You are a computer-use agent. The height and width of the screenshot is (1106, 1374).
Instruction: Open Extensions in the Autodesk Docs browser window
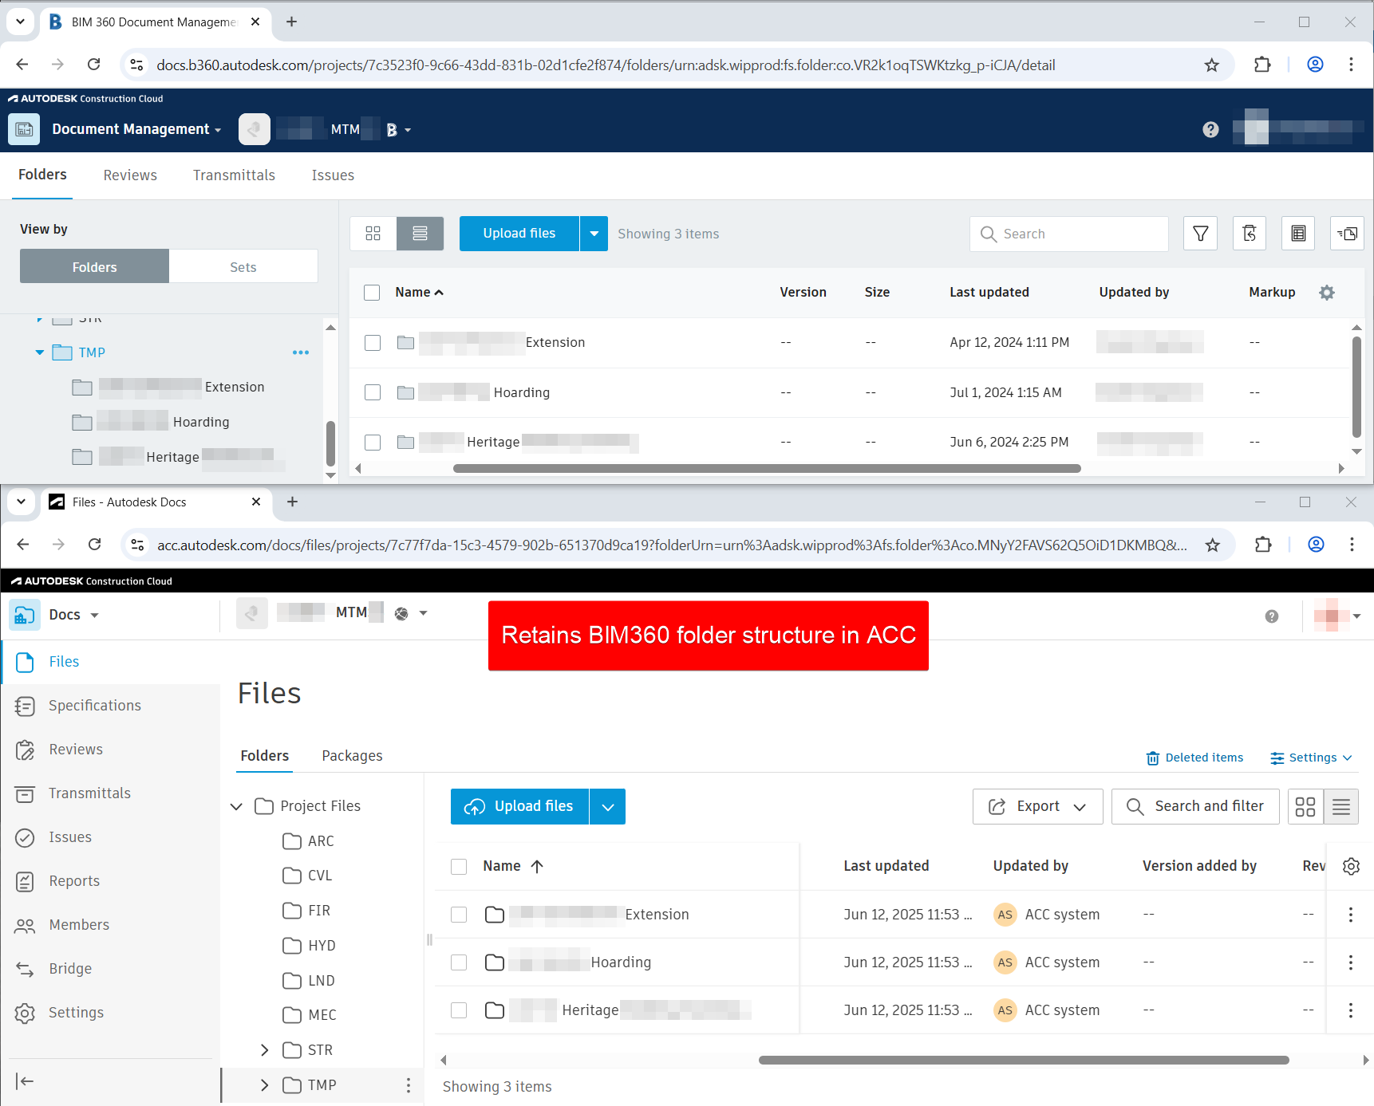pyautogui.click(x=1263, y=545)
